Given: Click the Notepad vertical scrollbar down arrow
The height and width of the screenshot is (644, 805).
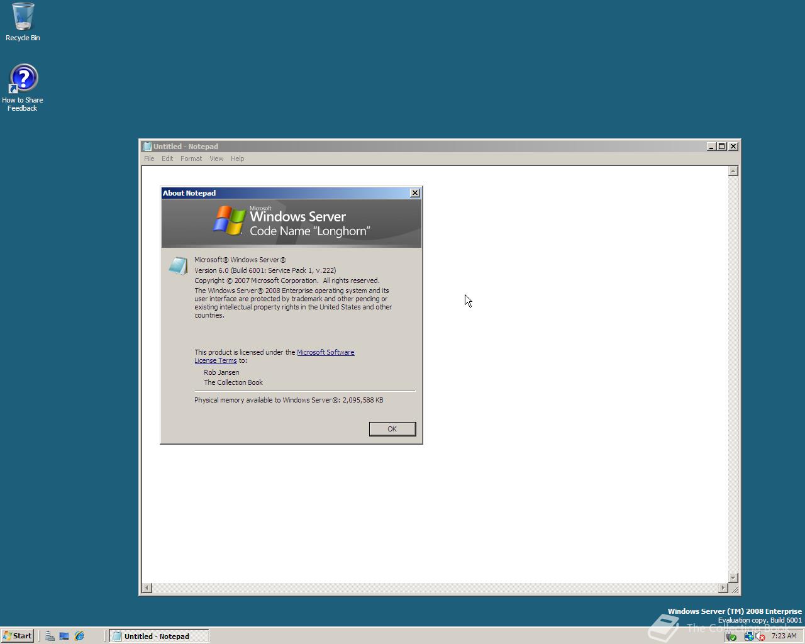Looking at the screenshot, I should pos(733,577).
